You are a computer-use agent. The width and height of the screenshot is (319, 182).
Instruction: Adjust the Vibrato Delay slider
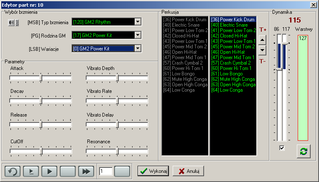[117, 125]
